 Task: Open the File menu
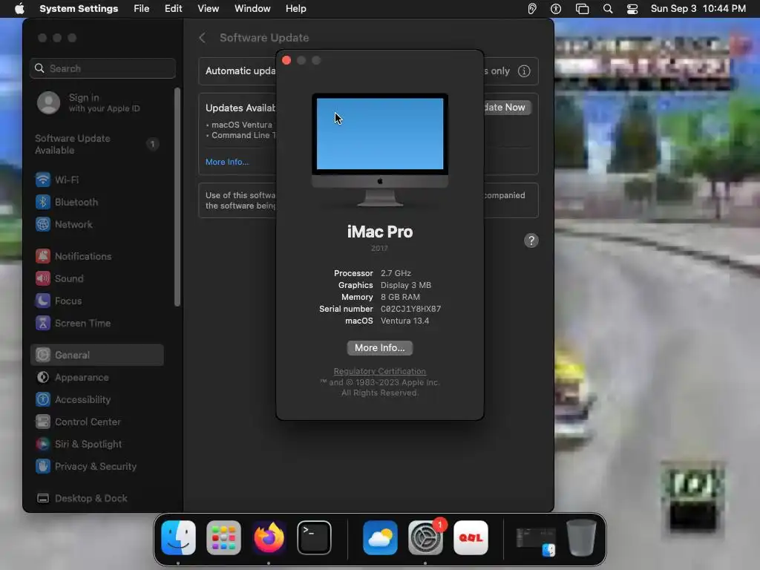pos(142,9)
